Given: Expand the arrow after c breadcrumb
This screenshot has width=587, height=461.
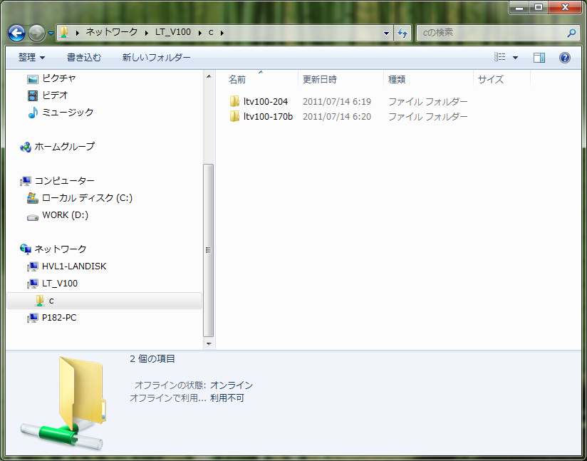Looking at the screenshot, I should [222, 33].
